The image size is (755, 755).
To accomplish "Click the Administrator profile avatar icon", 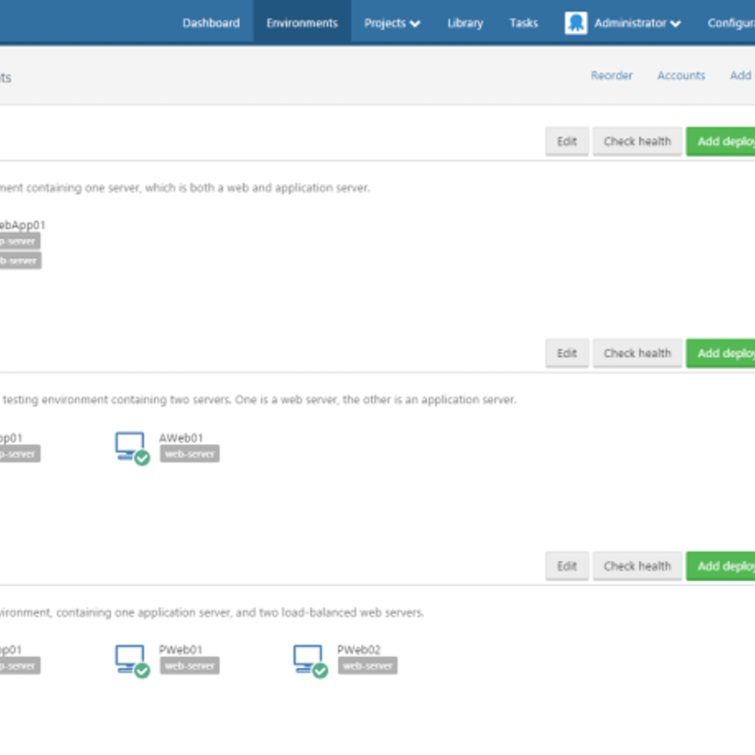I will (x=576, y=23).
